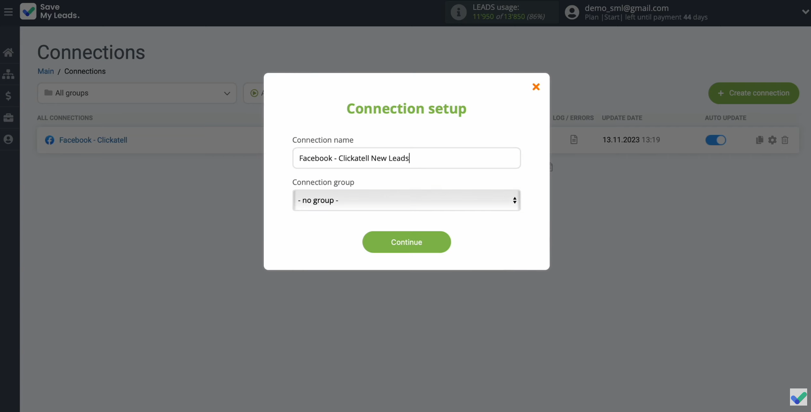Click the Facebook icon of the connection row

point(50,140)
